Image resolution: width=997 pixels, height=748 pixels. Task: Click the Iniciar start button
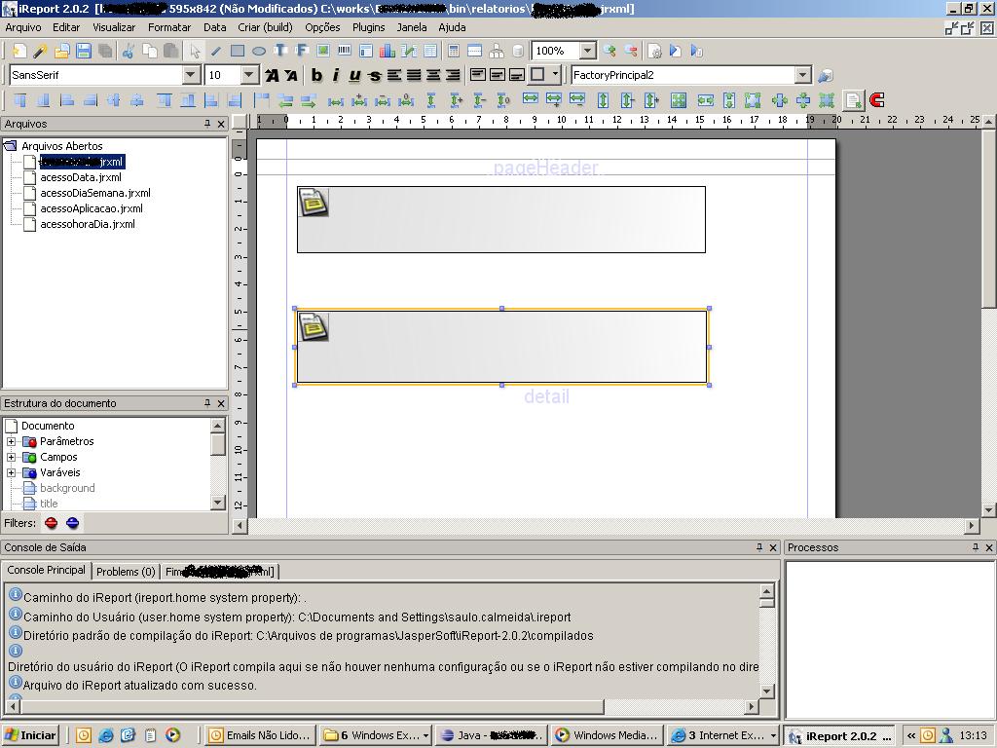tap(30, 735)
